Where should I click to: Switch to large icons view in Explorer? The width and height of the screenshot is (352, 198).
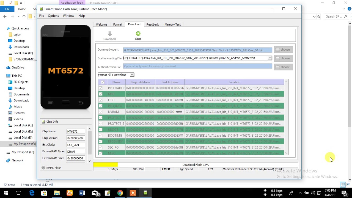[x=348, y=185]
